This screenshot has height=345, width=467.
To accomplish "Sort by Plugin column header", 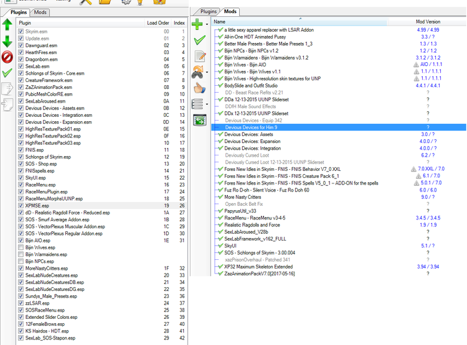I will coord(81,23).
